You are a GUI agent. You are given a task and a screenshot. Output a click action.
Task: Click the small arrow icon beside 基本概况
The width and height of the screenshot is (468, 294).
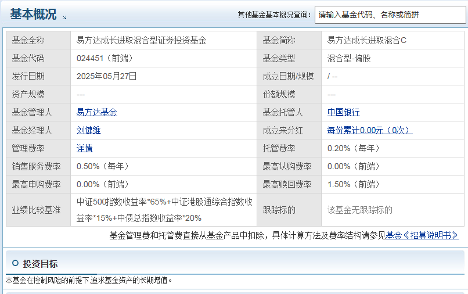coord(64,17)
